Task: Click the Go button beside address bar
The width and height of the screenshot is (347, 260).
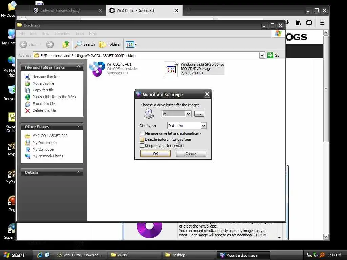Action: tap(273, 55)
